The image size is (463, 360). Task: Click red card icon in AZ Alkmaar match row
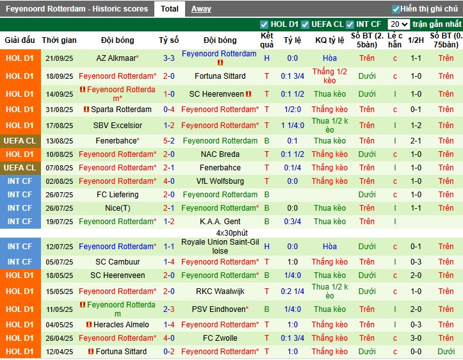(x=220, y=63)
